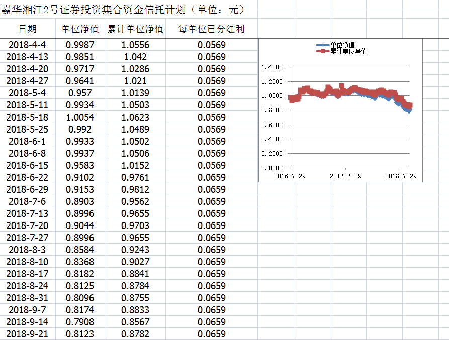The image size is (449, 340).
Task: Select date cell 2018-6-1
Action: (x=28, y=141)
